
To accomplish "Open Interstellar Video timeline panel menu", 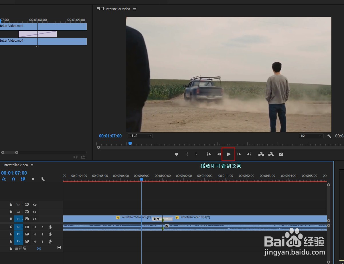I will tap(32, 165).
